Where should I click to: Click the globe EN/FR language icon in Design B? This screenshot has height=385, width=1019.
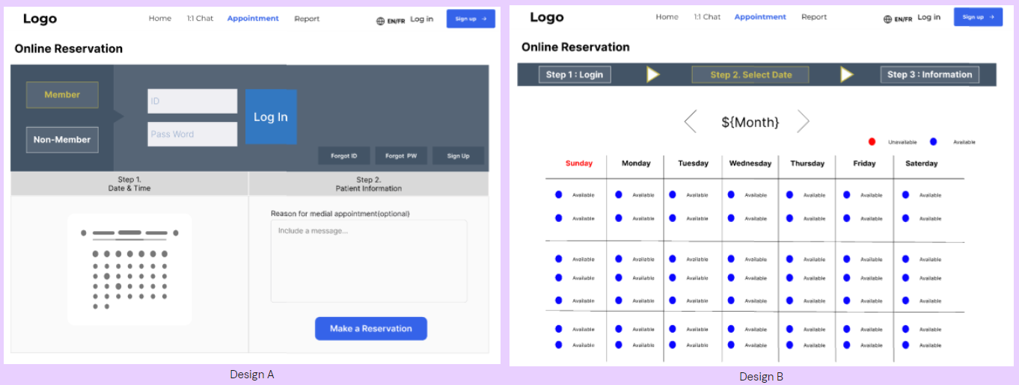pos(887,19)
